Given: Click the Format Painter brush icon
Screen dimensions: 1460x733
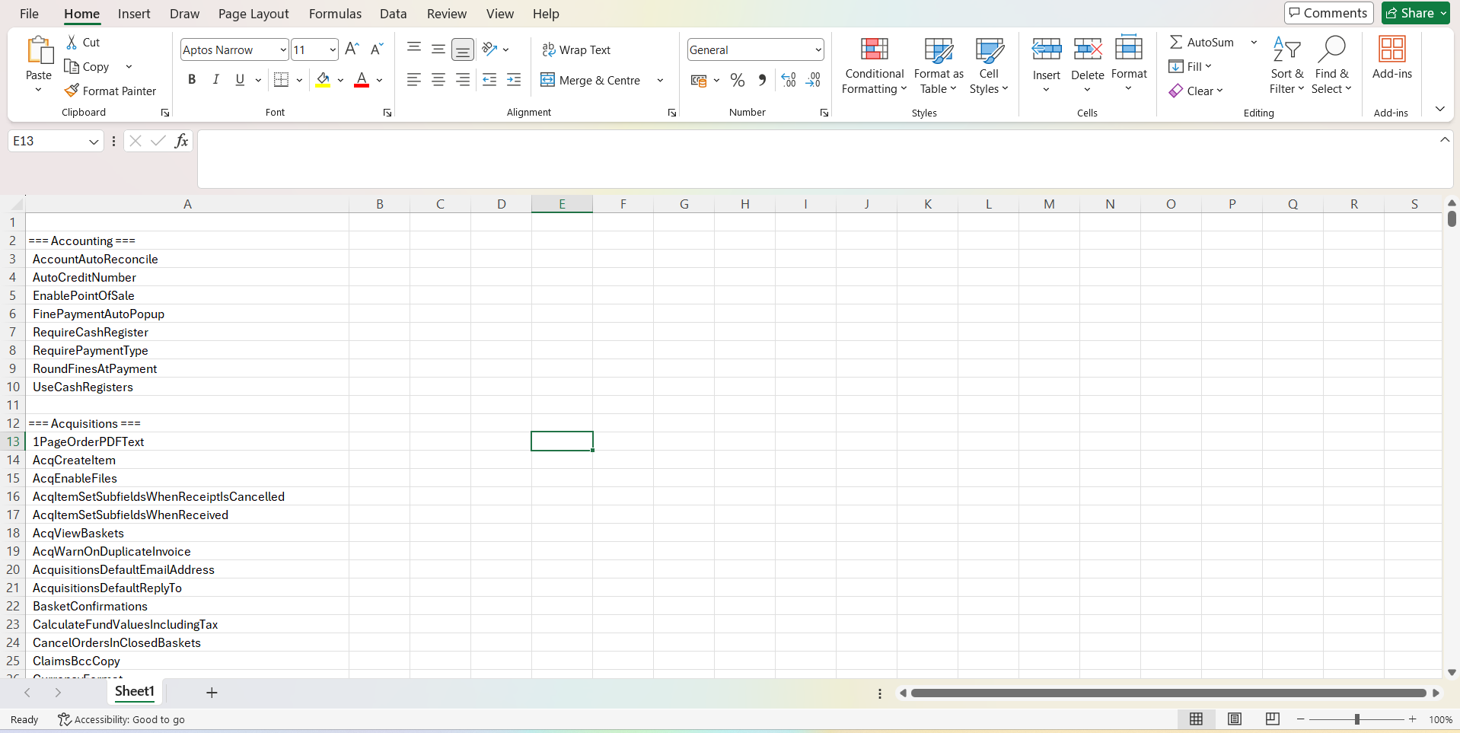Looking at the screenshot, I should coord(72,91).
